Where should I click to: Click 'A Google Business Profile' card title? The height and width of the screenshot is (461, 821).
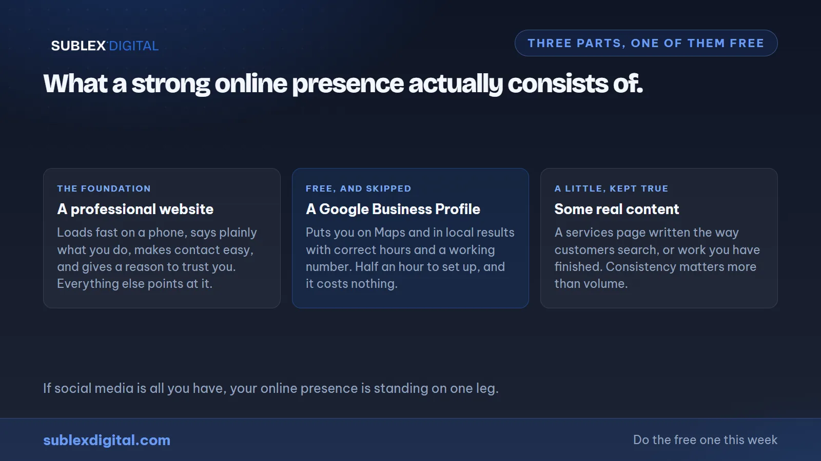[x=393, y=209]
